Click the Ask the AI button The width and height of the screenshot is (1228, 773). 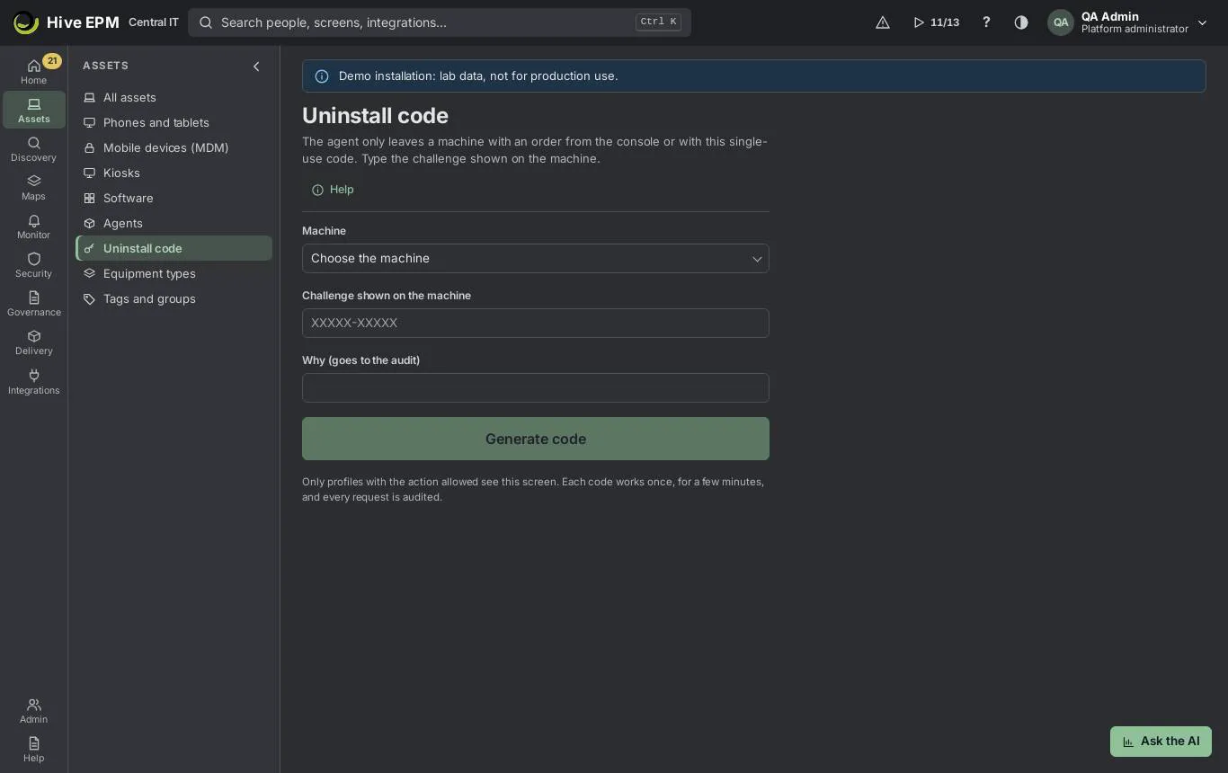[1161, 742]
